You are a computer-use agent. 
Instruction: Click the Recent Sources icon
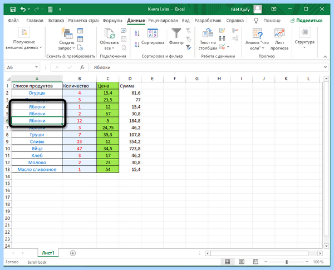(80, 47)
